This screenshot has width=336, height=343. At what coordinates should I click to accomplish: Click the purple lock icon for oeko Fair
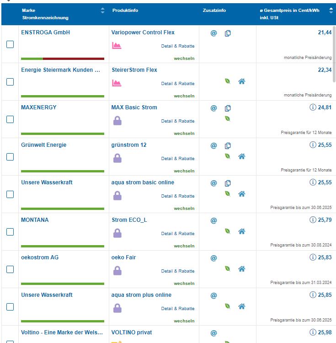117,271
